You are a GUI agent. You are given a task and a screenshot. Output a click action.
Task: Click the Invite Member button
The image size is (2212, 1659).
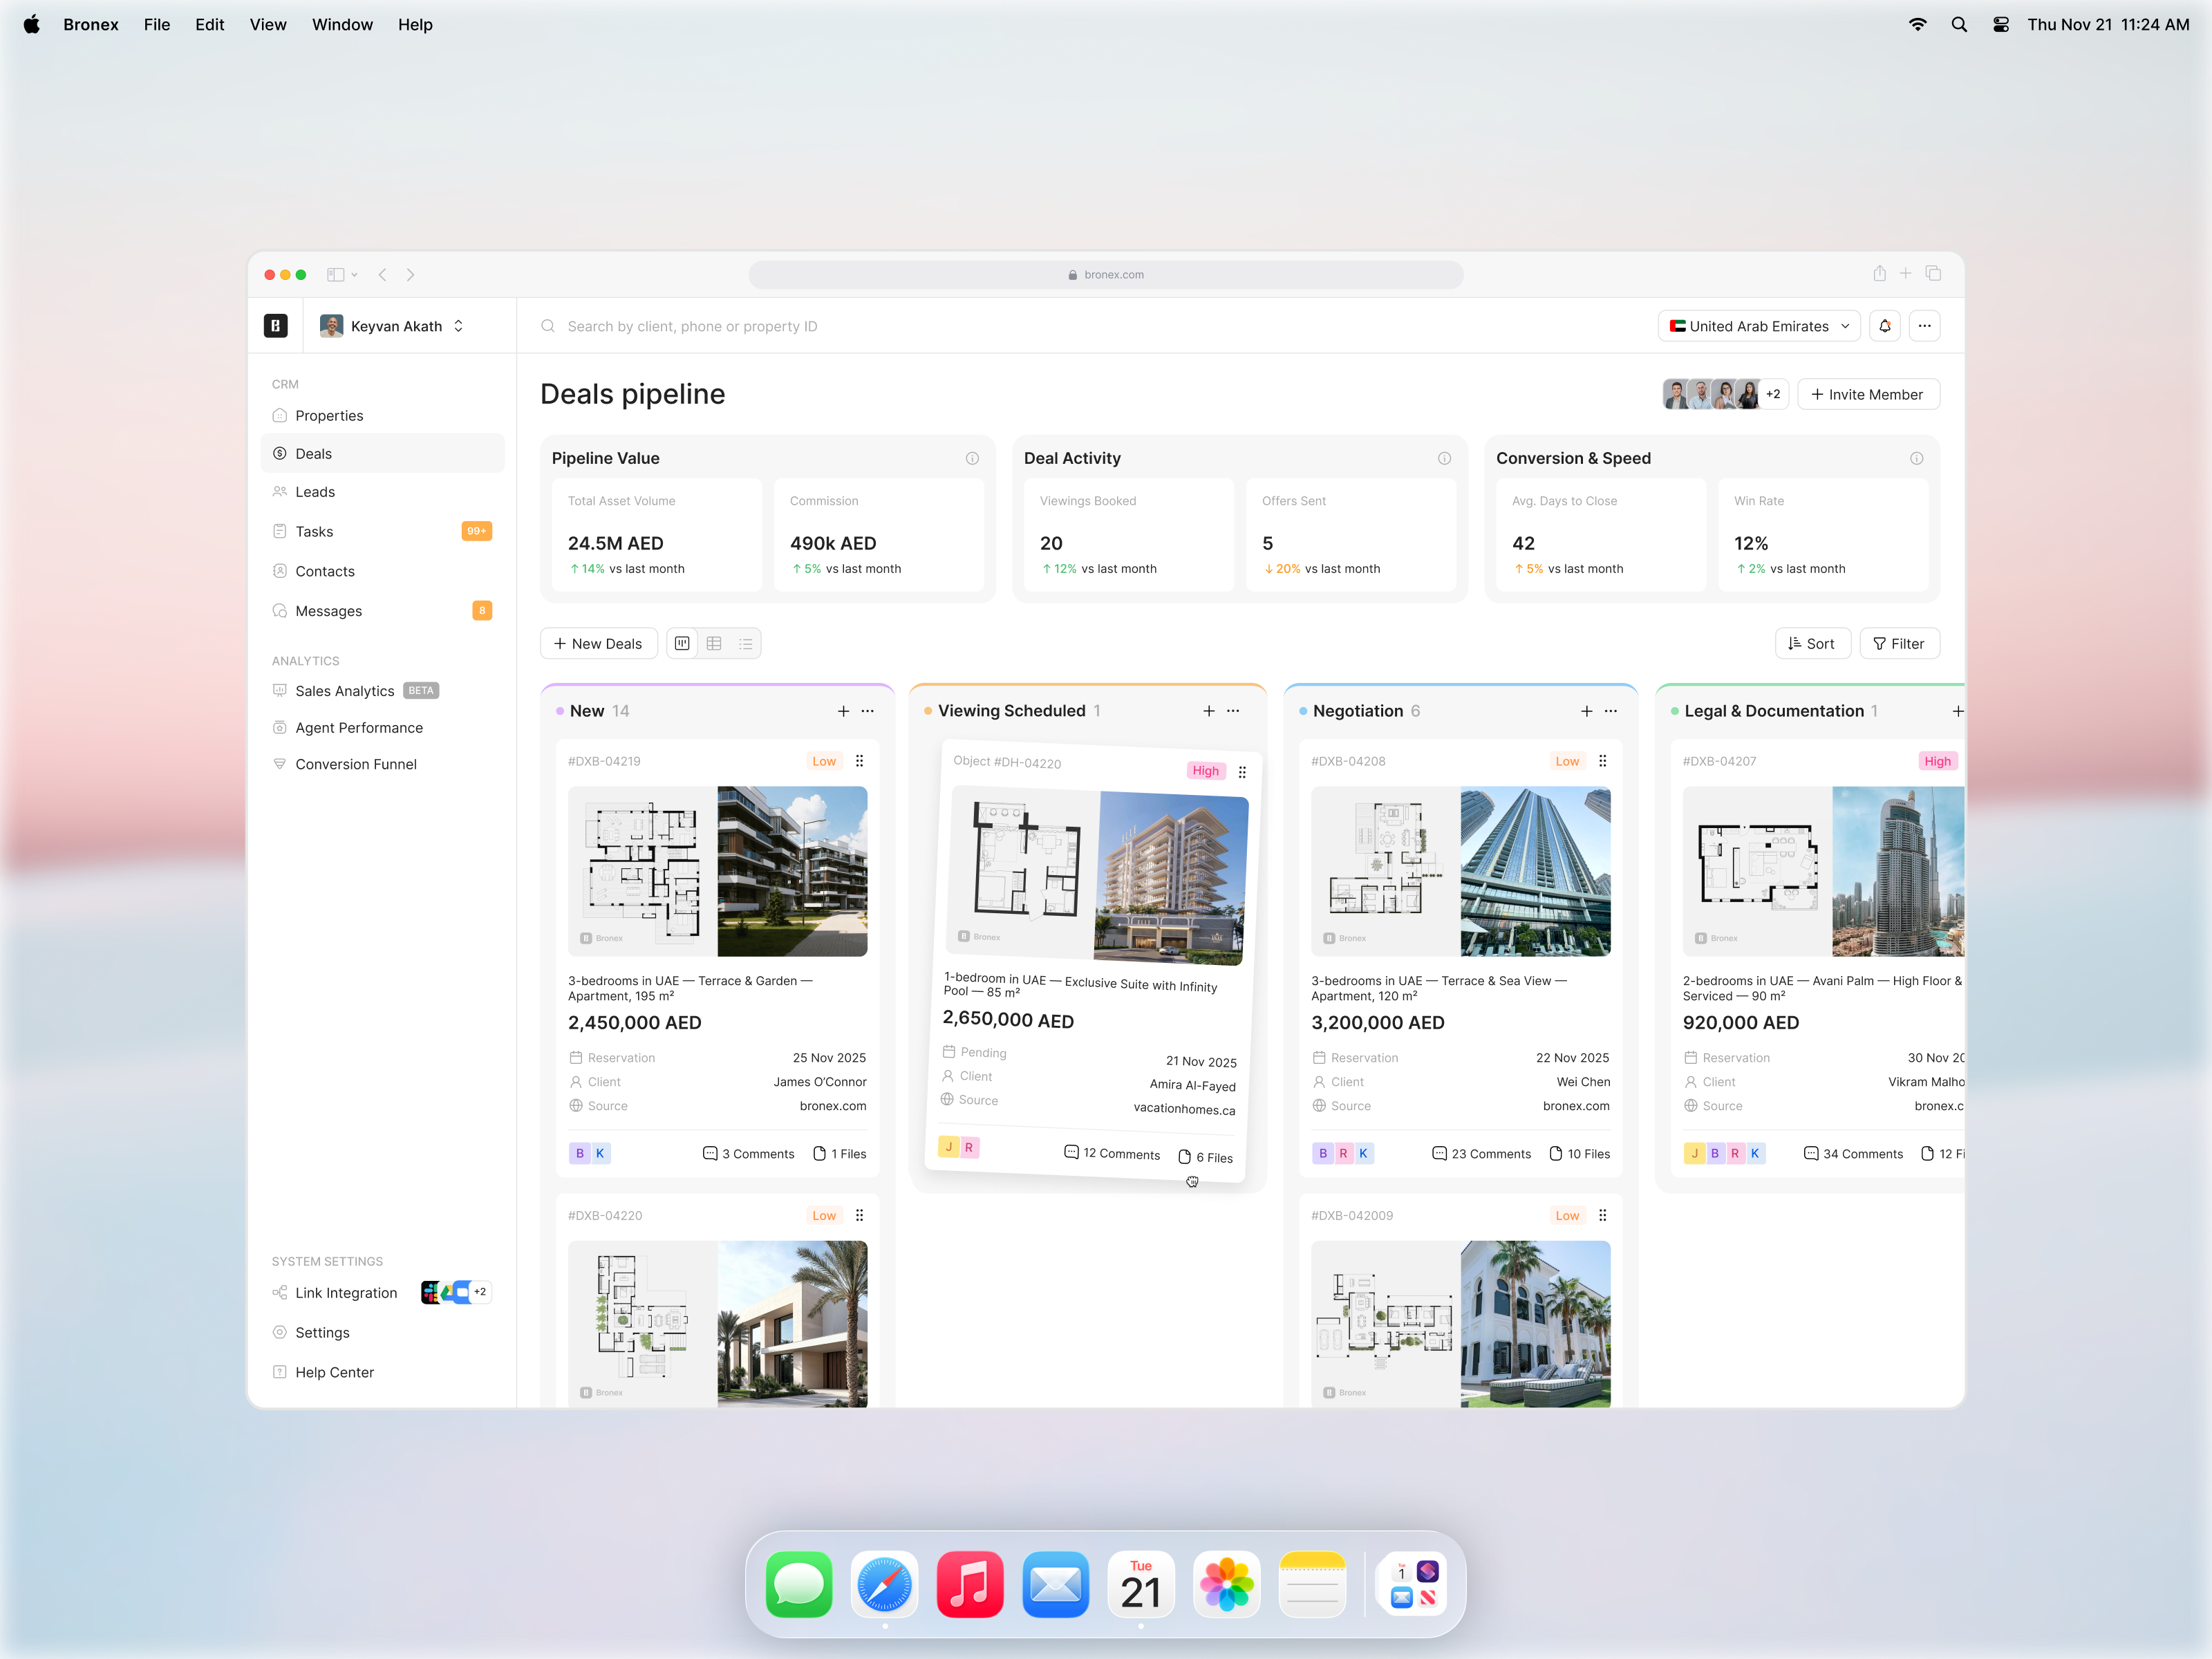pyautogui.click(x=1868, y=394)
